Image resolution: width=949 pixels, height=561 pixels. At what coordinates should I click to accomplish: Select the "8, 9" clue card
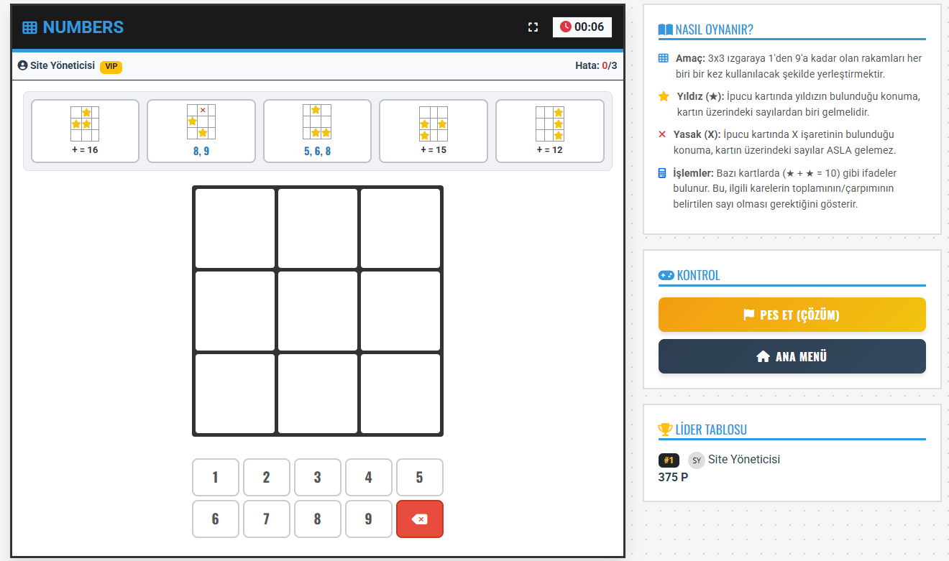pyautogui.click(x=201, y=131)
